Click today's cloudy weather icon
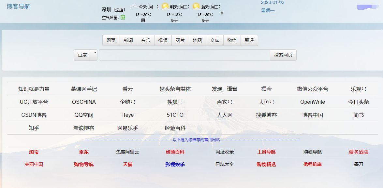Viewport: 383px width, 188px height. pyautogui.click(x=133, y=6)
